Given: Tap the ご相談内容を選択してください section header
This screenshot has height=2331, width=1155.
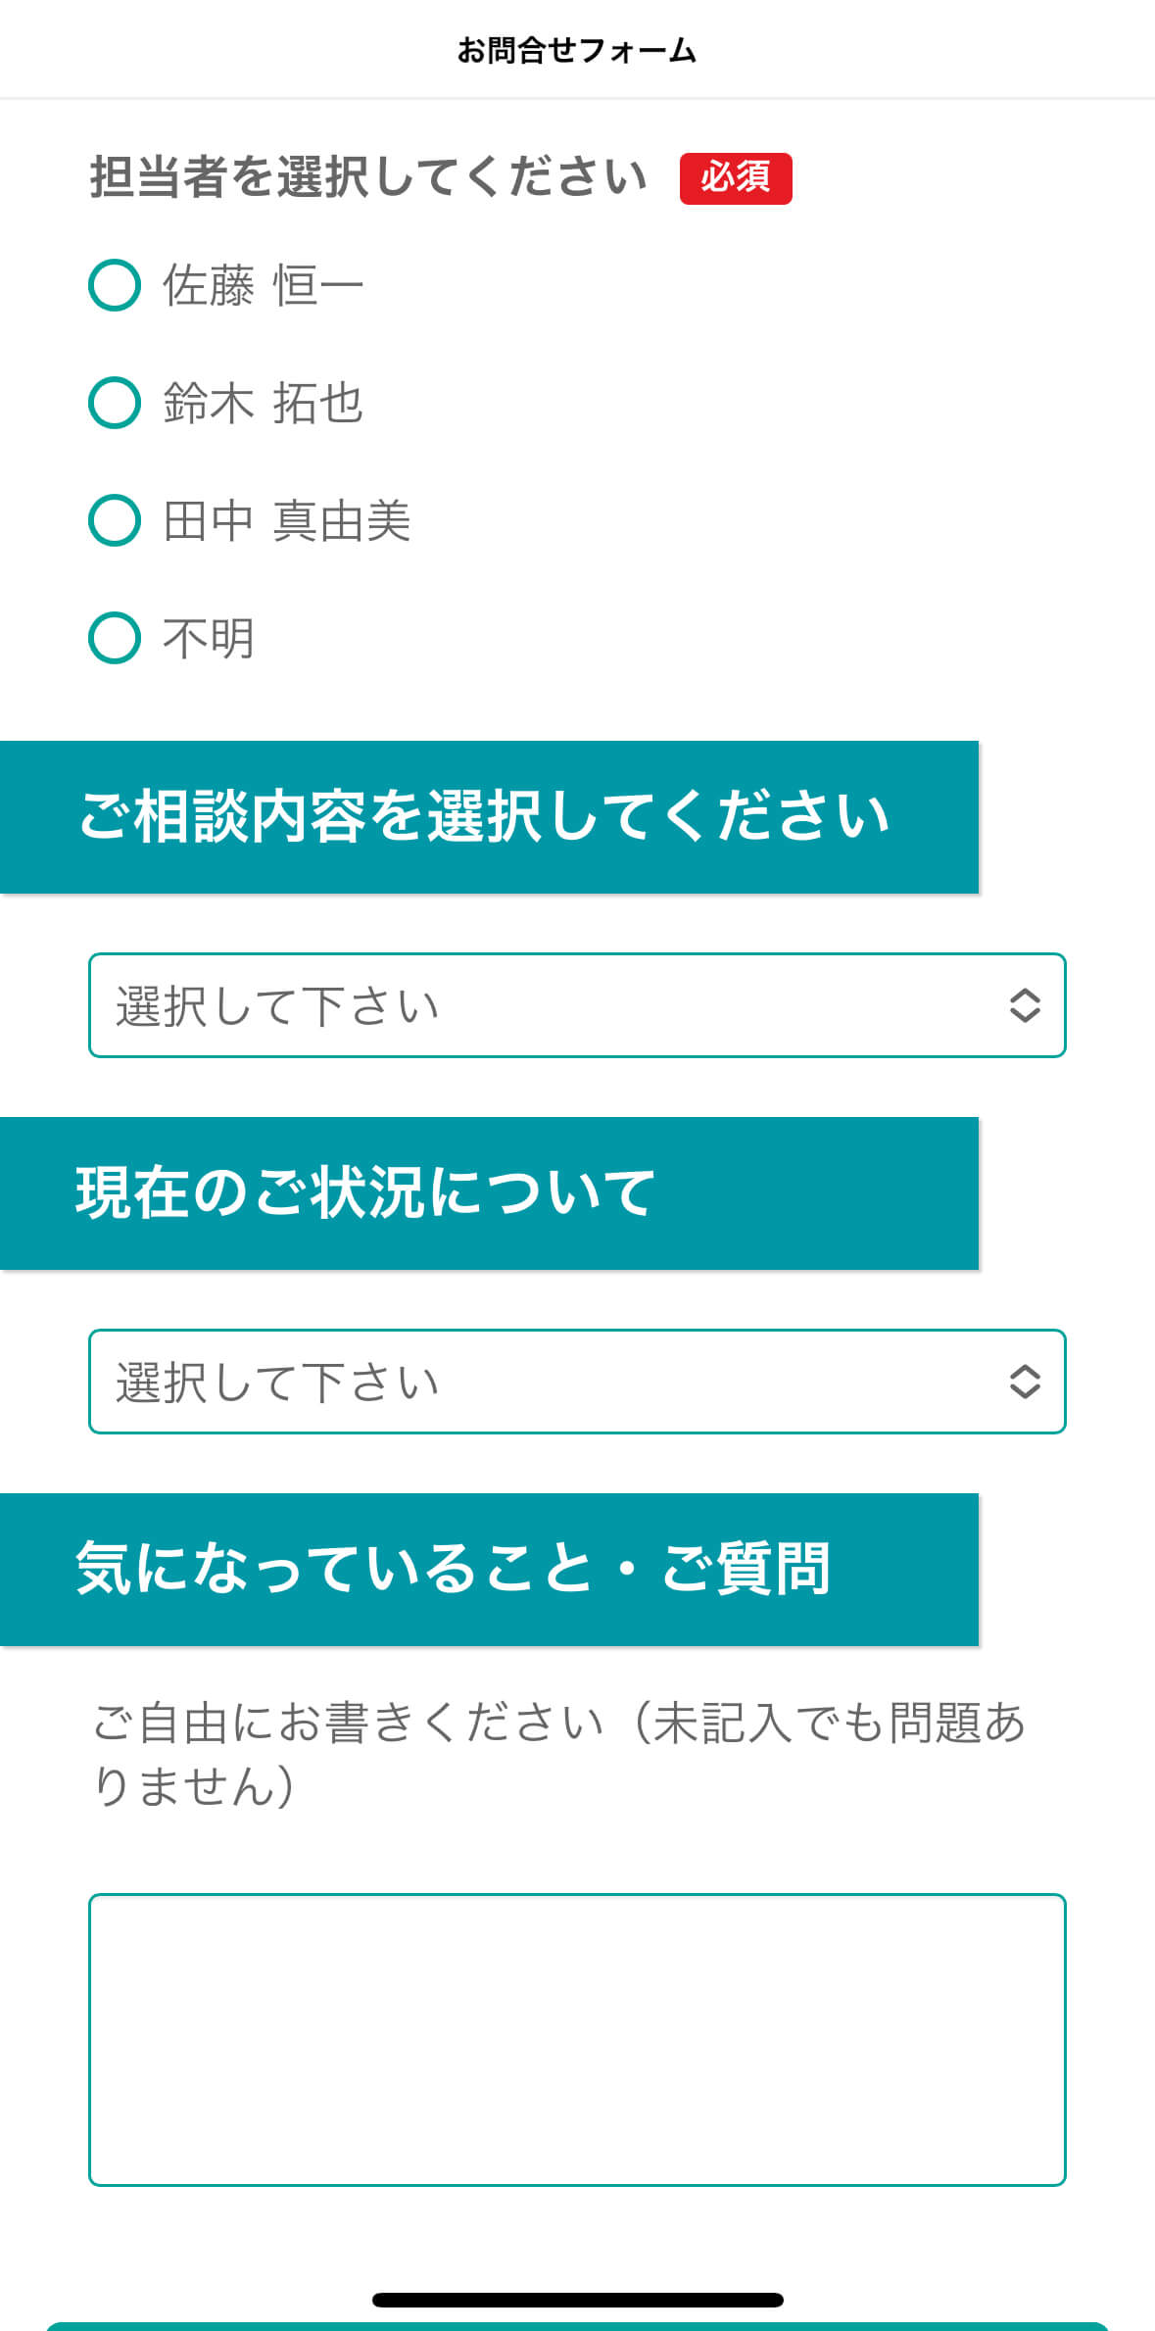Looking at the screenshot, I should [x=485, y=816].
